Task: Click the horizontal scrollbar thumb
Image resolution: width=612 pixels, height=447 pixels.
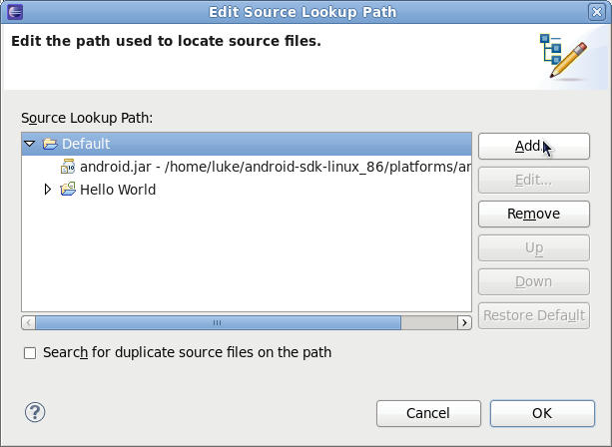Action: tap(219, 323)
